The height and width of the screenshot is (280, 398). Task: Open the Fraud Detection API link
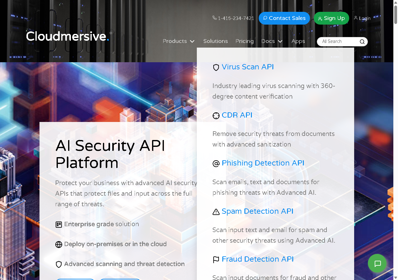258,259
